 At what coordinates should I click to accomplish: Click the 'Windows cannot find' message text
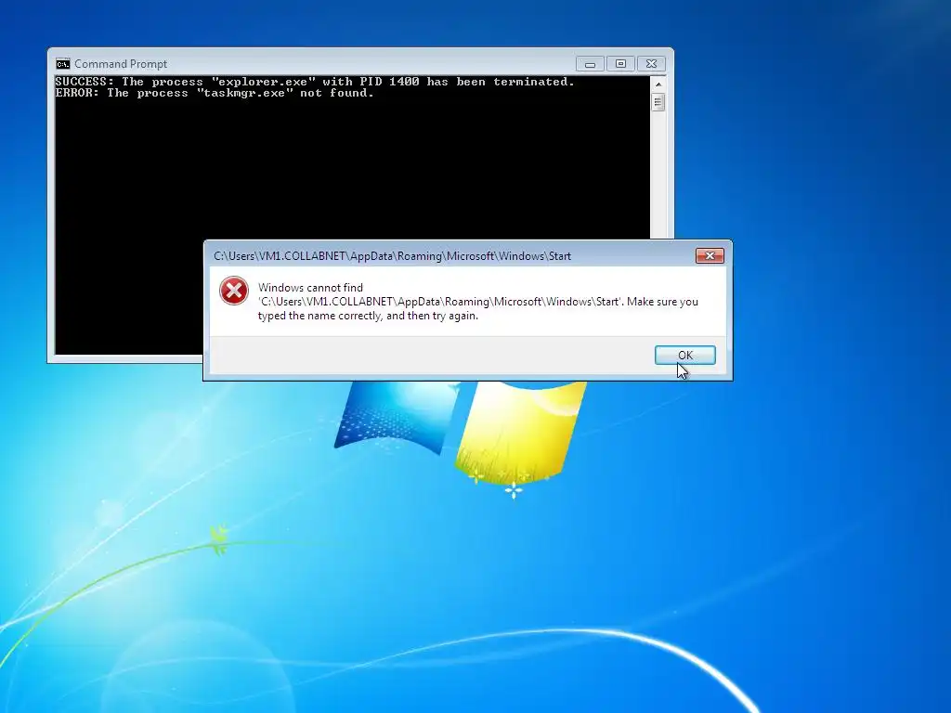478,302
